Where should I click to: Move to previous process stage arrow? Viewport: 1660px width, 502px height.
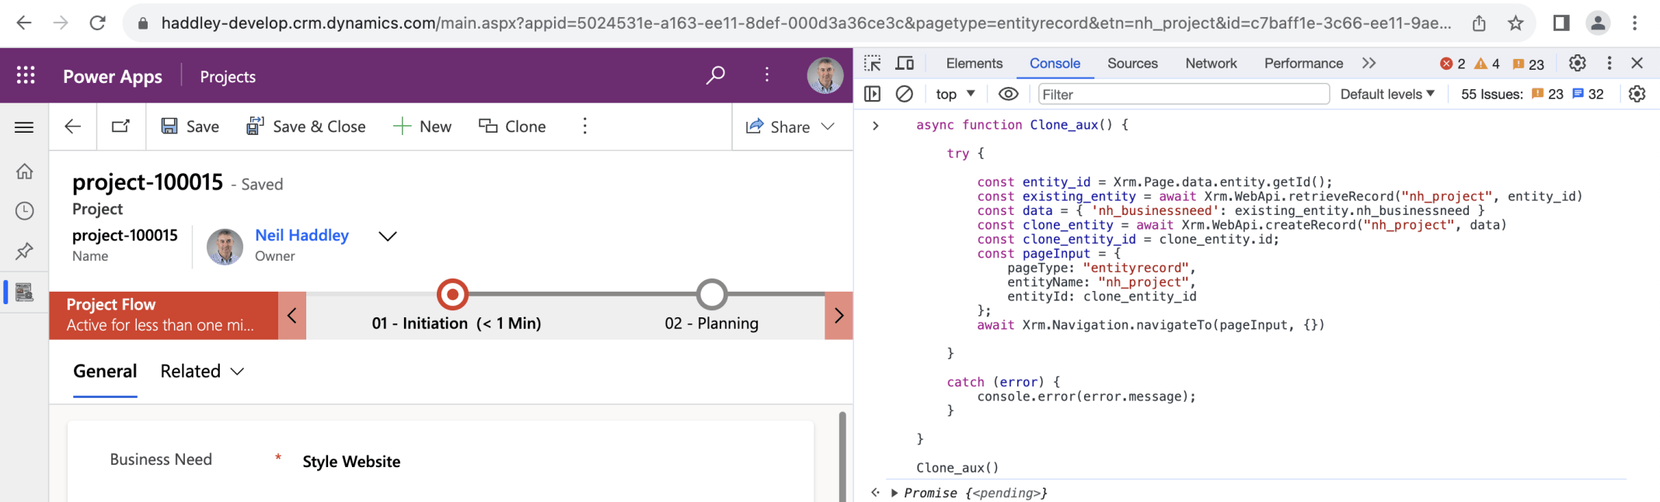pos(292,315)
